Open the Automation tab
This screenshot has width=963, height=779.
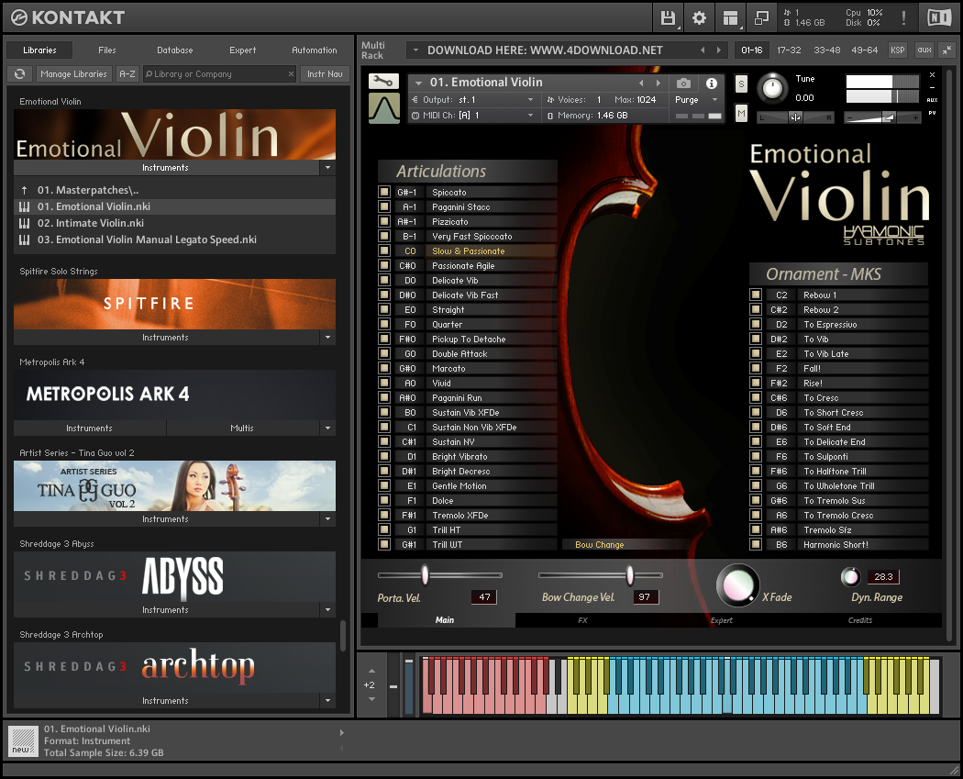[x=315, y=50]
